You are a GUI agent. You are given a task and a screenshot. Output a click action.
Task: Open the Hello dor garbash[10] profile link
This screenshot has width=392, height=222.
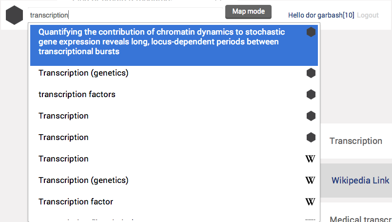pos(321,15)
